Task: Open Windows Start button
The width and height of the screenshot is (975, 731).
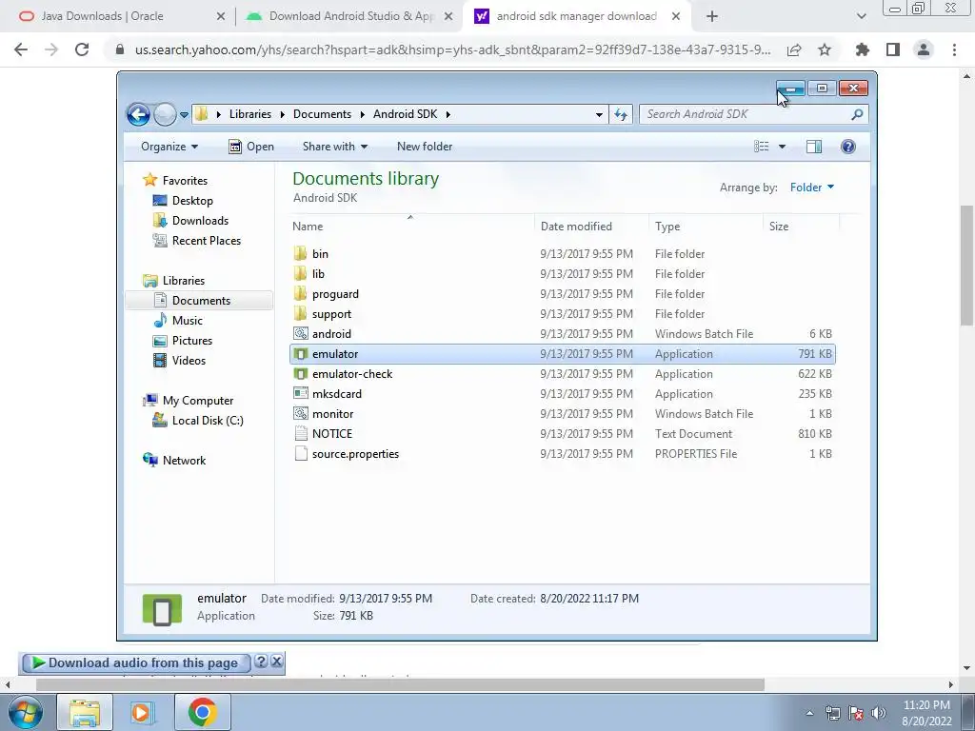Action: click(26, 712)
